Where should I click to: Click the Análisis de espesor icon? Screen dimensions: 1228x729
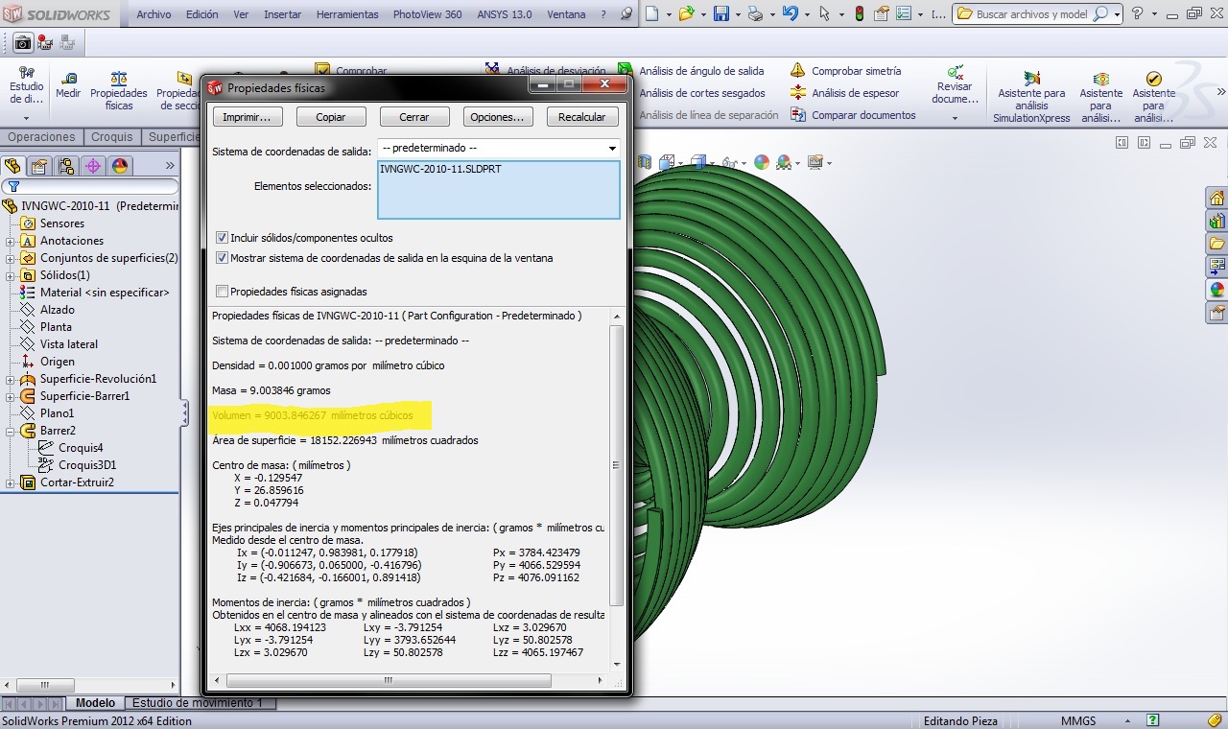tap(797, 93)
